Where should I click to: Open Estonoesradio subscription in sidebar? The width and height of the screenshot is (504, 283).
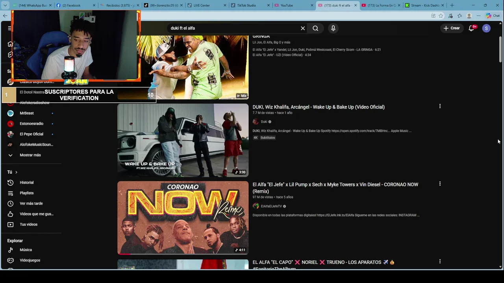coord(31,123)
